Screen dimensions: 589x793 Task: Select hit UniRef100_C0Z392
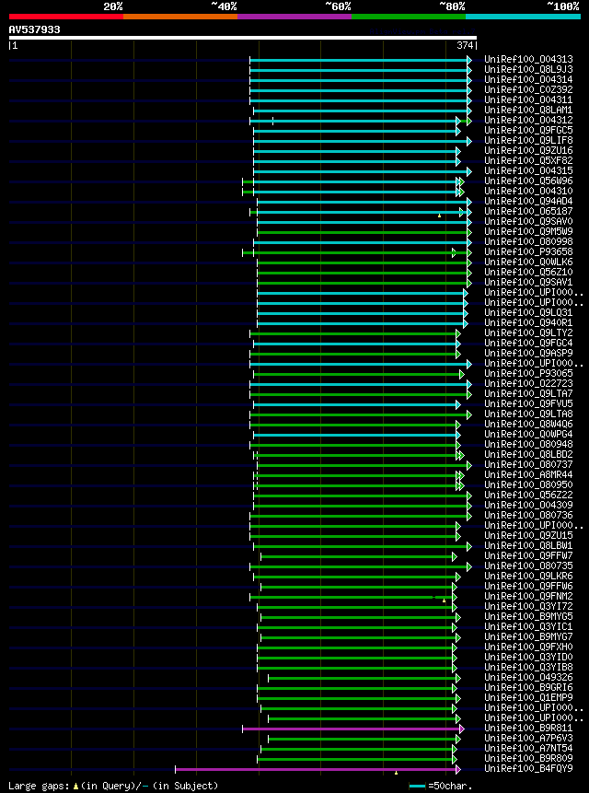pyautogui.click(x=528, y=90)
